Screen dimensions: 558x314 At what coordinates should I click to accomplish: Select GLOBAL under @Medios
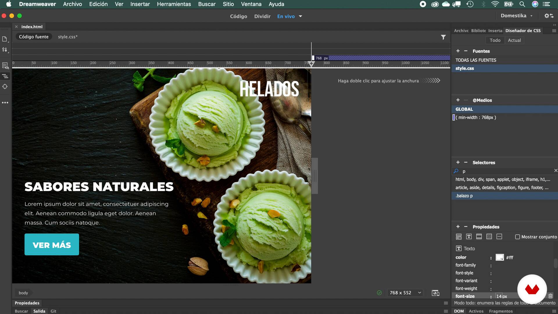click(505, 109)
